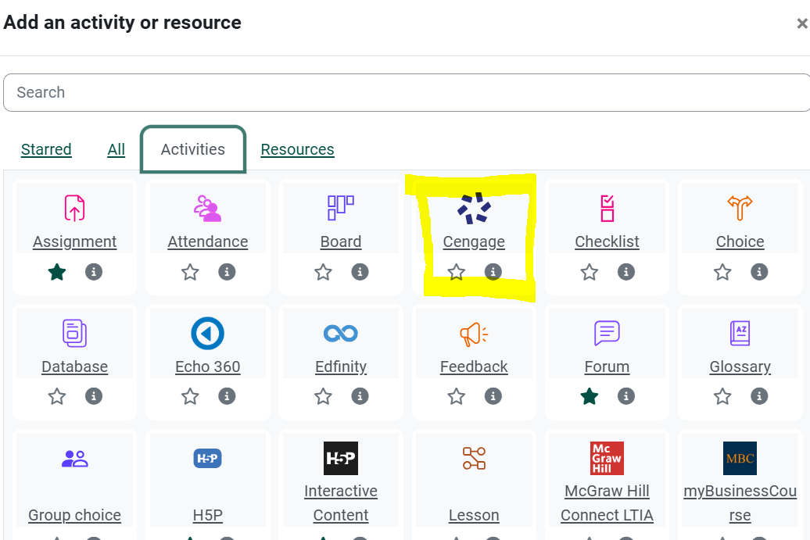Show info for Database activity
Image resolution: width=810 pixels, height=540 pixels.
tap(94, 397)
